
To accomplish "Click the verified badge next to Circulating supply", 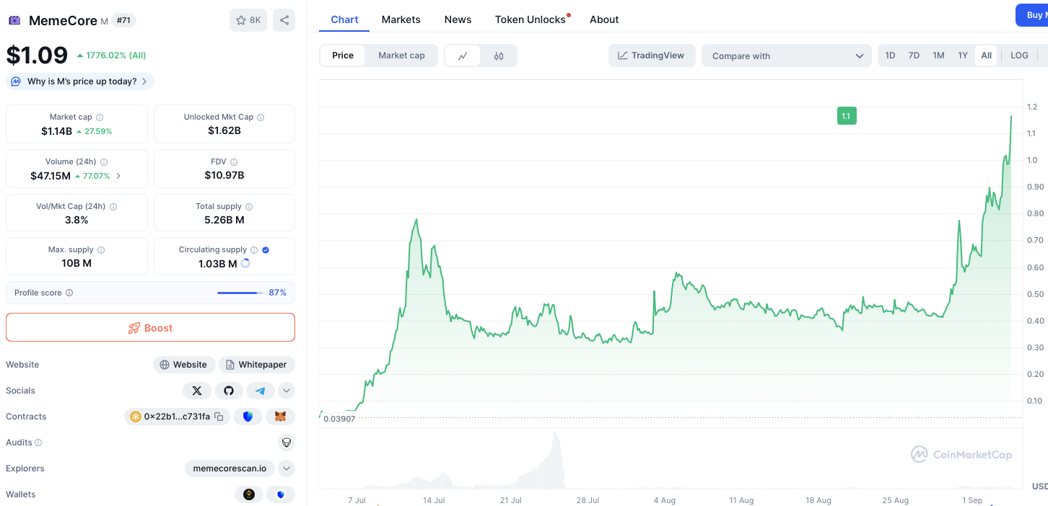I will coord(266,250).
